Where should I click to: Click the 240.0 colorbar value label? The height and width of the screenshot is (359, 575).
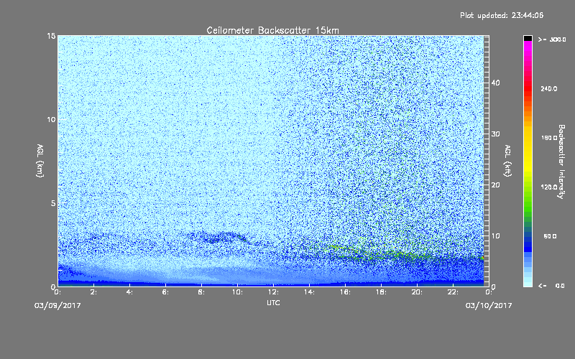pos(549,89)
